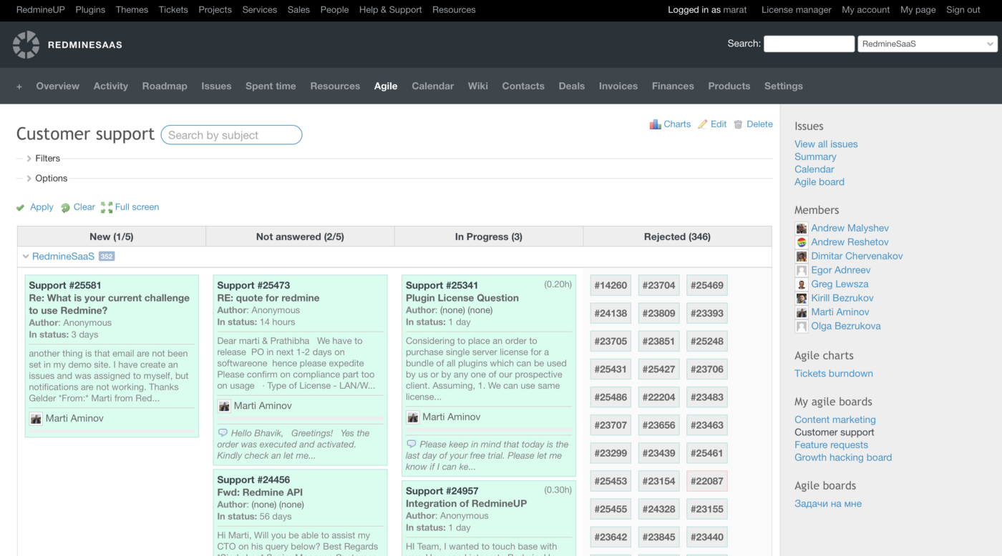This screenshot has width=1002, height=556.
Task: Open the Help & Support menu
Action: pos(390,10)
